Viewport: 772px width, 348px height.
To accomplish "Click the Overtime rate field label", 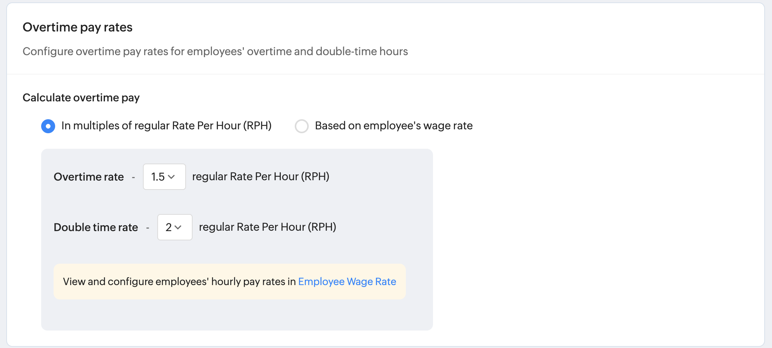I will (89, 177).
